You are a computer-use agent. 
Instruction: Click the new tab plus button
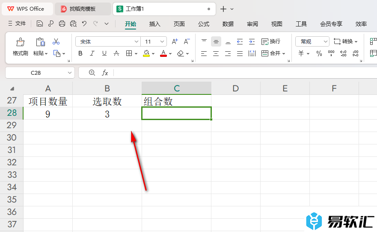pyautogui.click(x=223, y=9)
